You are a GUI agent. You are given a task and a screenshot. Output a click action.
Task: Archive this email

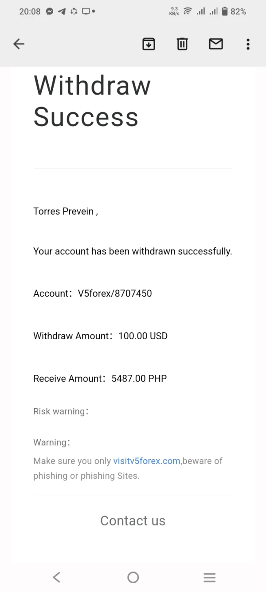149,44
